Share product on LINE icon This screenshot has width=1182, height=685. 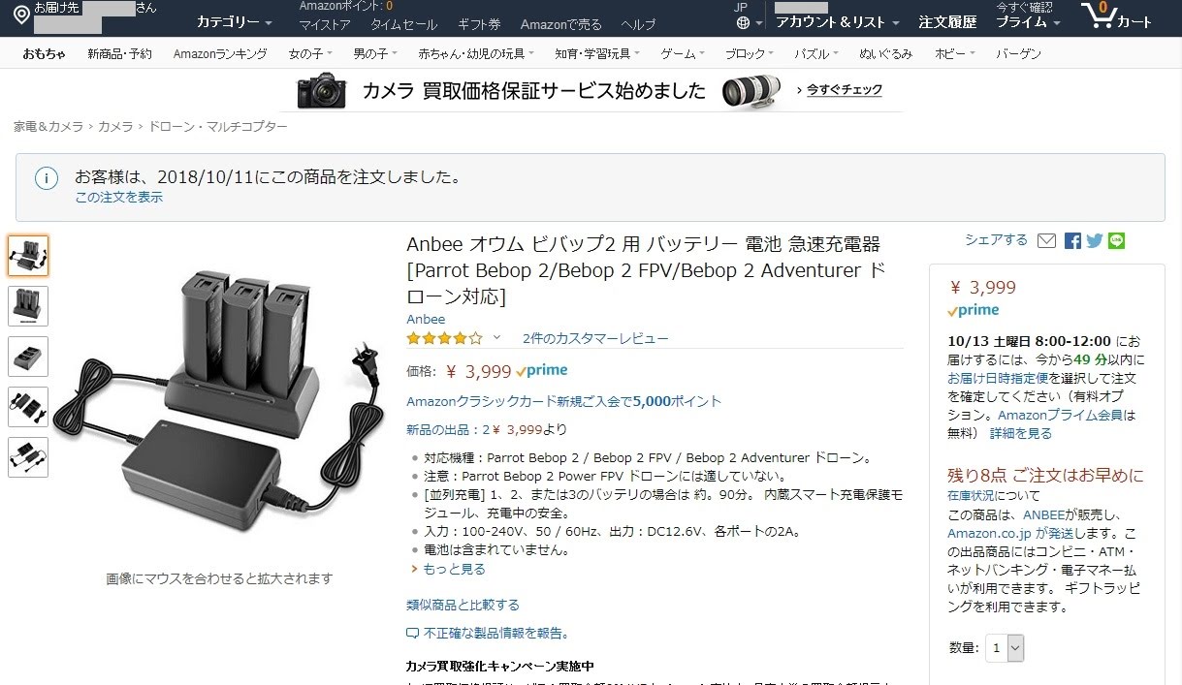(x=1117, y=241)
